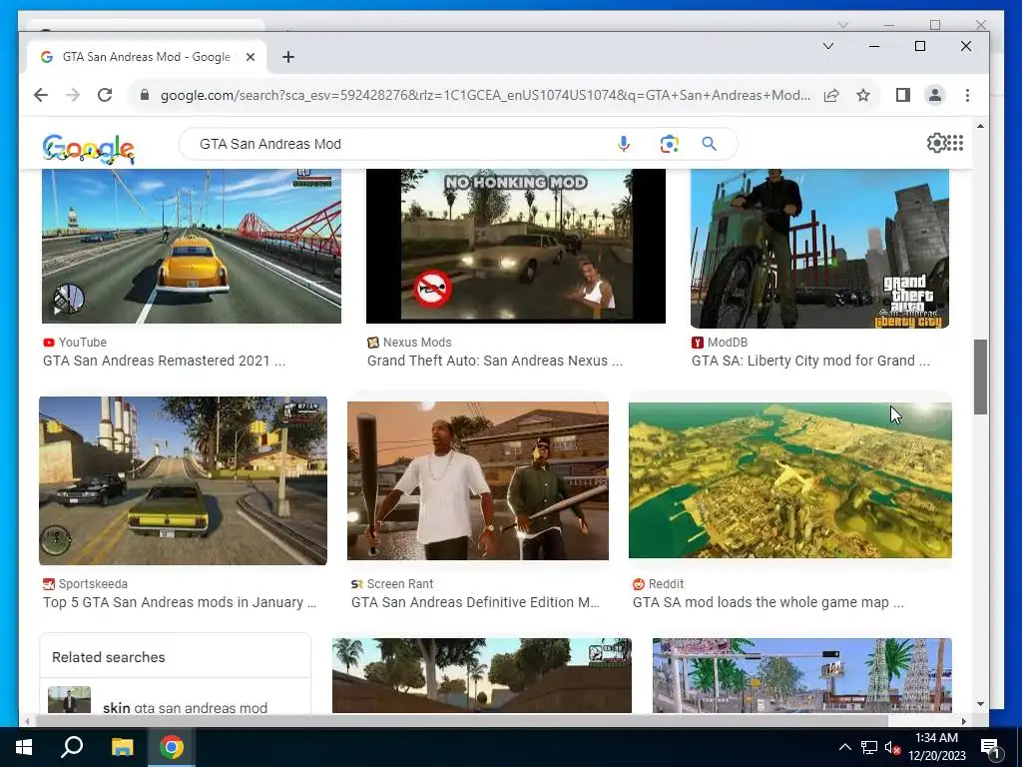This screenshot has height=767, width=1022.
Task: View site information padlock icon
Action: (x=145, y=95)
